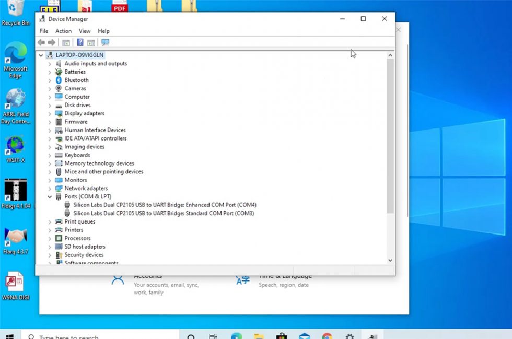This screenshot has width=512, height=339.
Task: Expand the Network adapters category
Action: pos(50,189)
